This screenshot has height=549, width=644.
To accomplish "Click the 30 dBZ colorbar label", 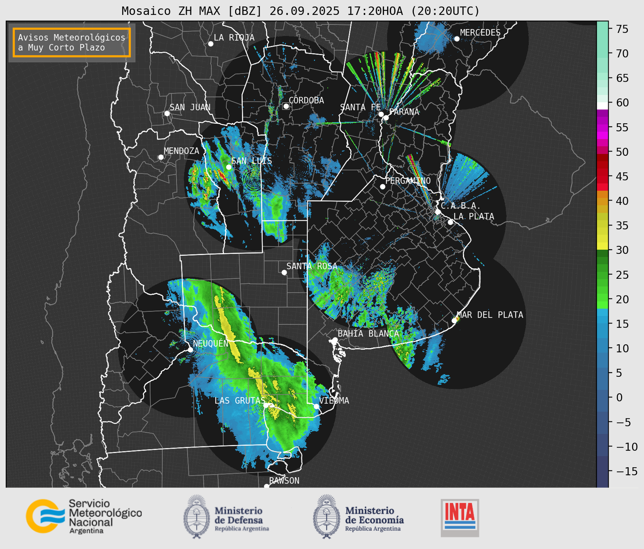I will tap(622, 250).
